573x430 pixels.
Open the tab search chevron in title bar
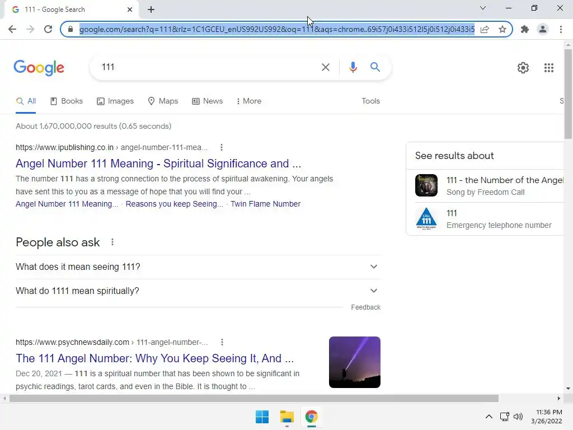point(483,8)
